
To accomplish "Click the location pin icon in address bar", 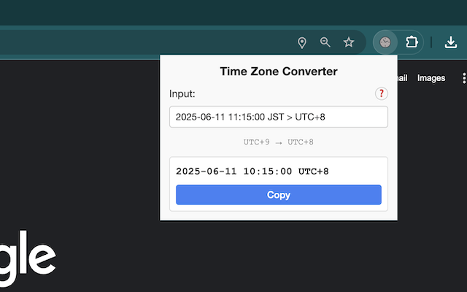I will 302,42.
